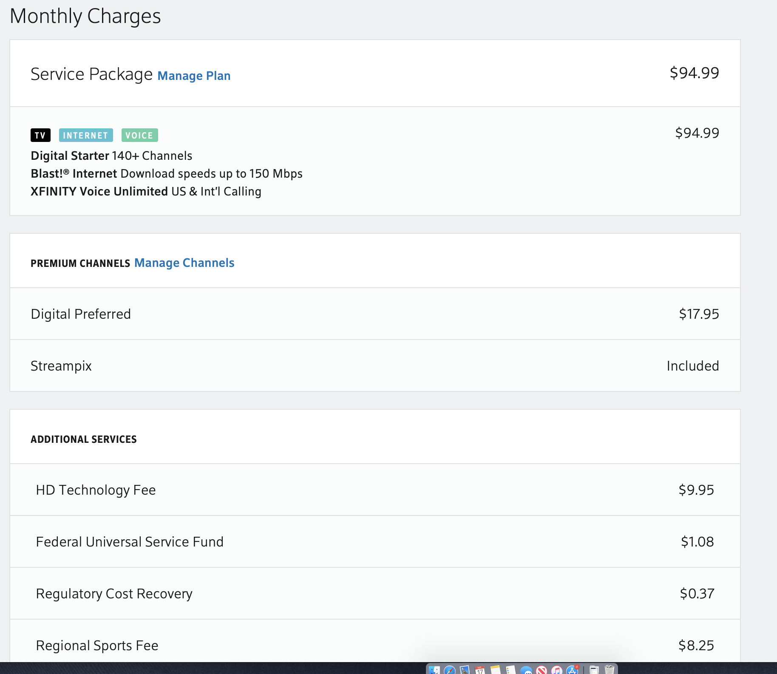This screenshot has height=674, width=777.
Task: Click the green VOICE badge
Action: [139, 135]
